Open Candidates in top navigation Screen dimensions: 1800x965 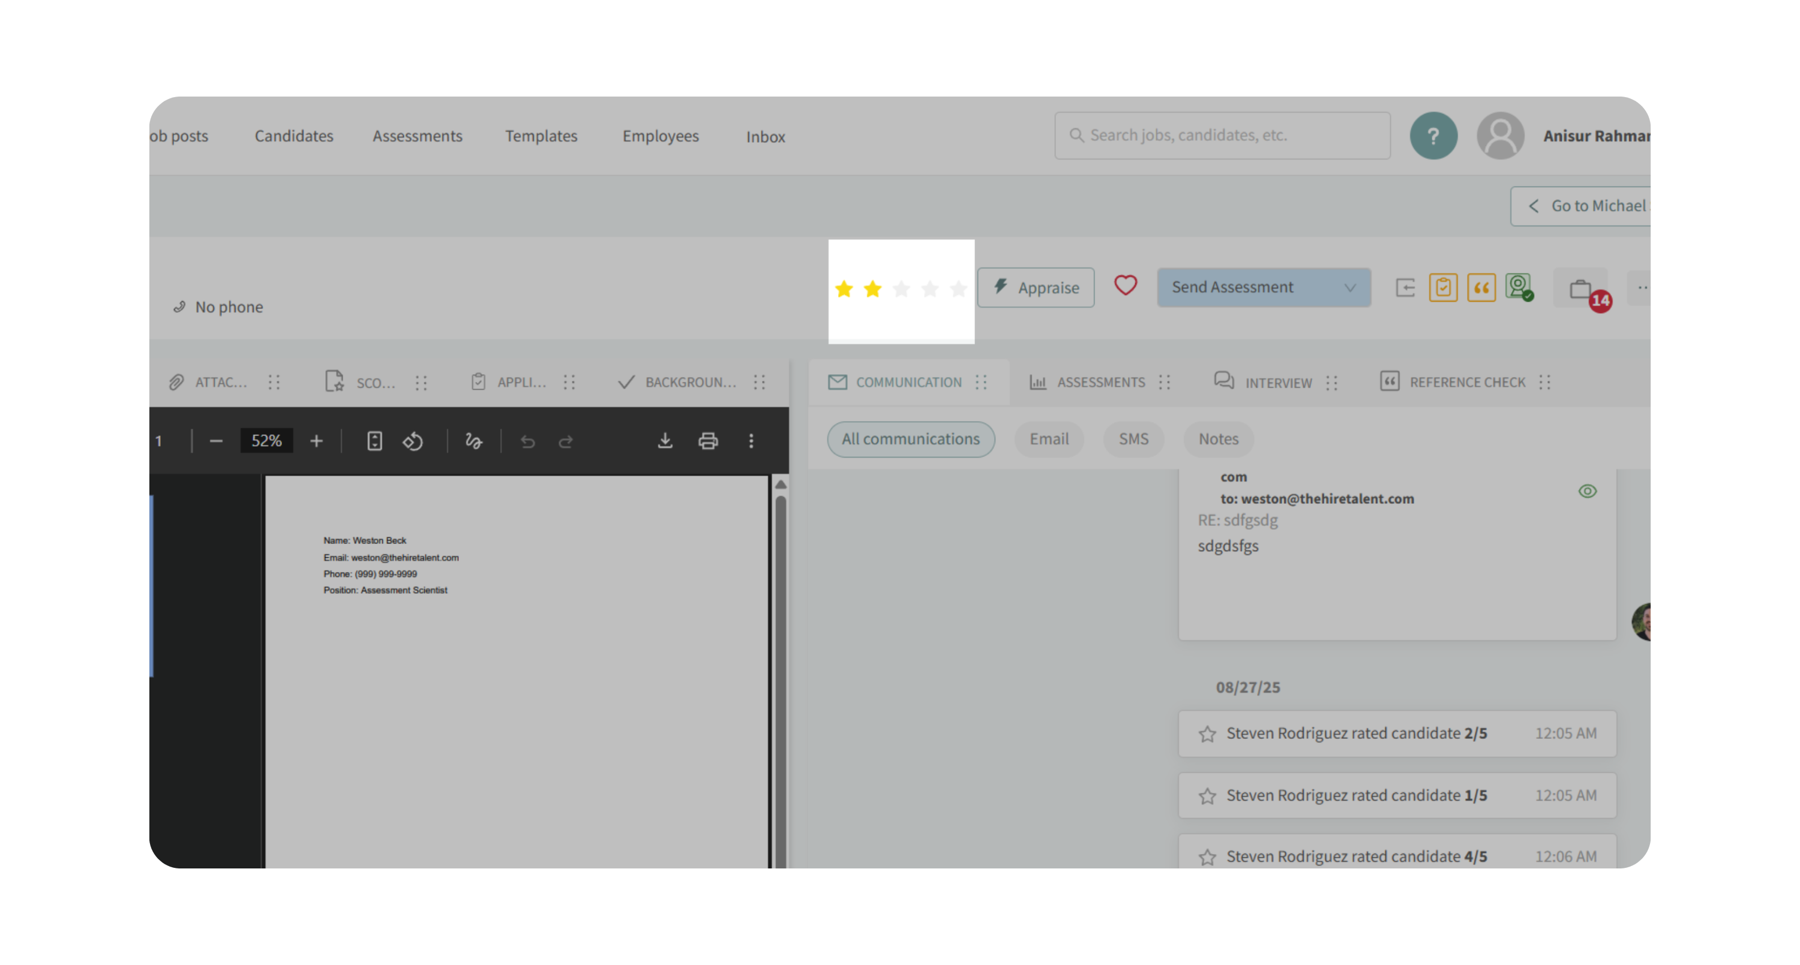pos(293,136)
